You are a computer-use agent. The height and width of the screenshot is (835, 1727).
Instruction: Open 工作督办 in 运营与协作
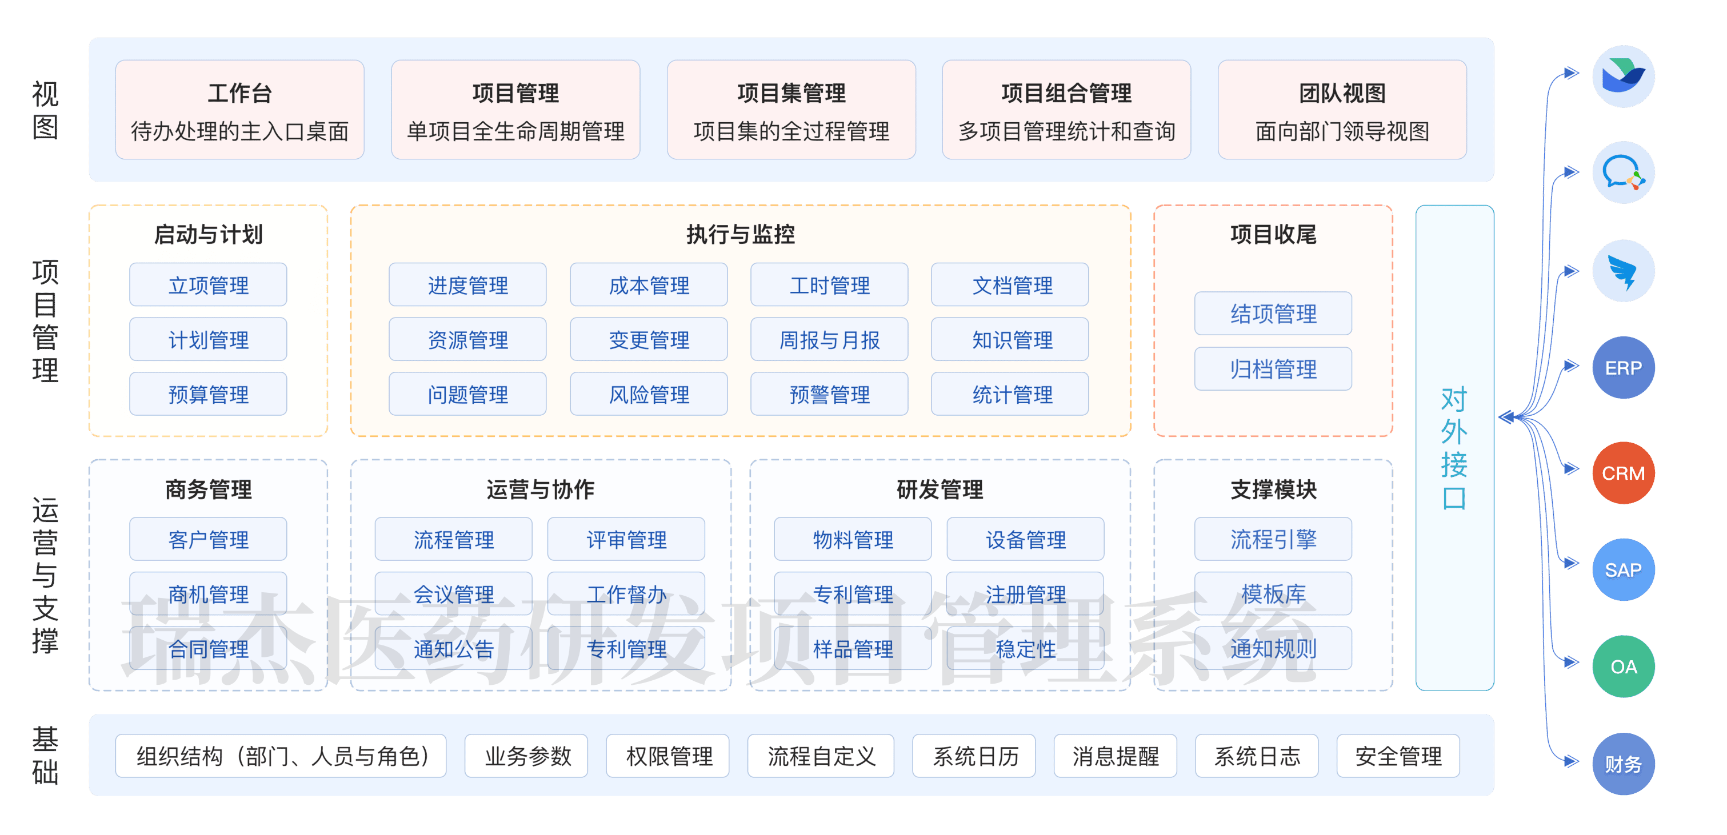point(626,594)
